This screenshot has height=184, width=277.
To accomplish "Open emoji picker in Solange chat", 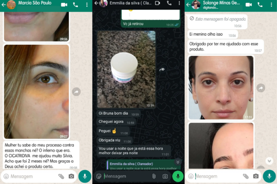I will 191,176.
